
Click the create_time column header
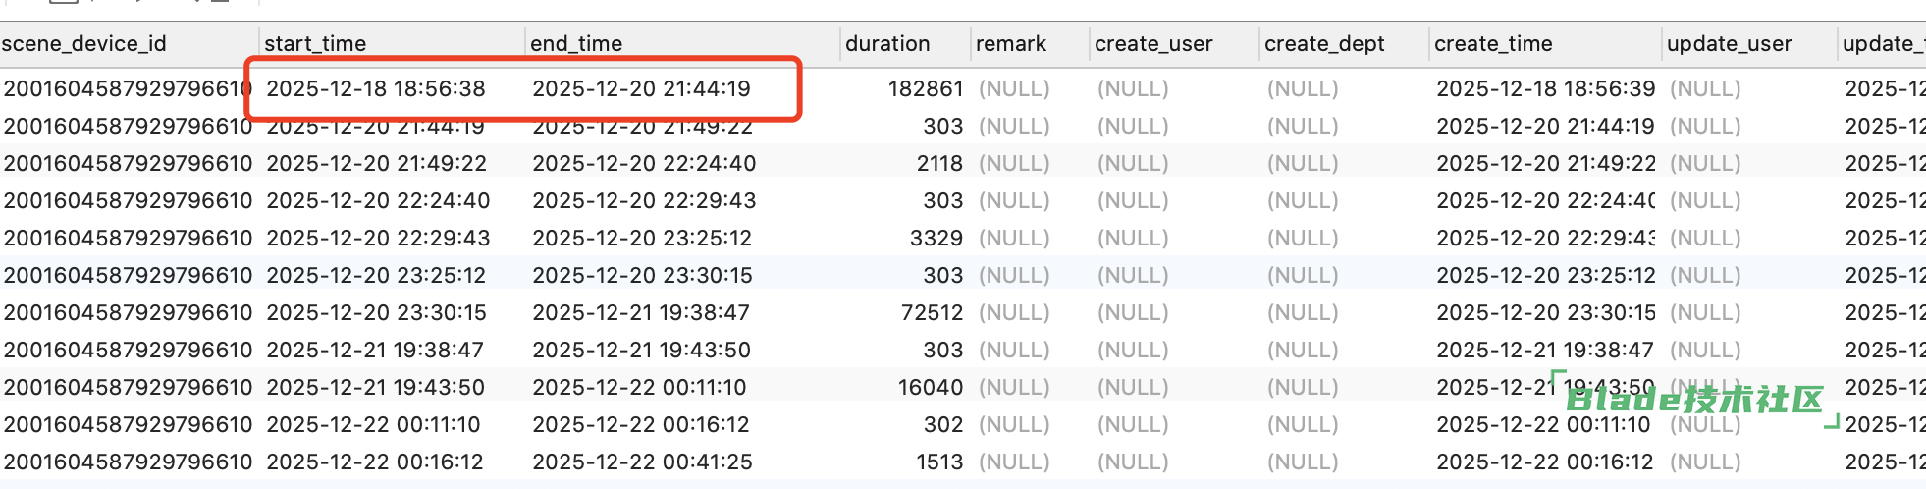click(1493, 44)
